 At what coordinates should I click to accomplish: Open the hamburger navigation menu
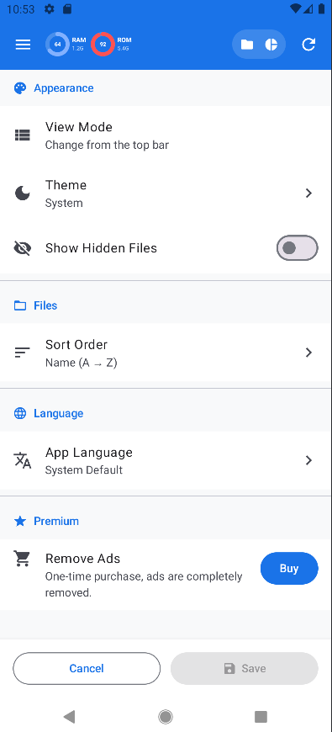click(23, 45)
